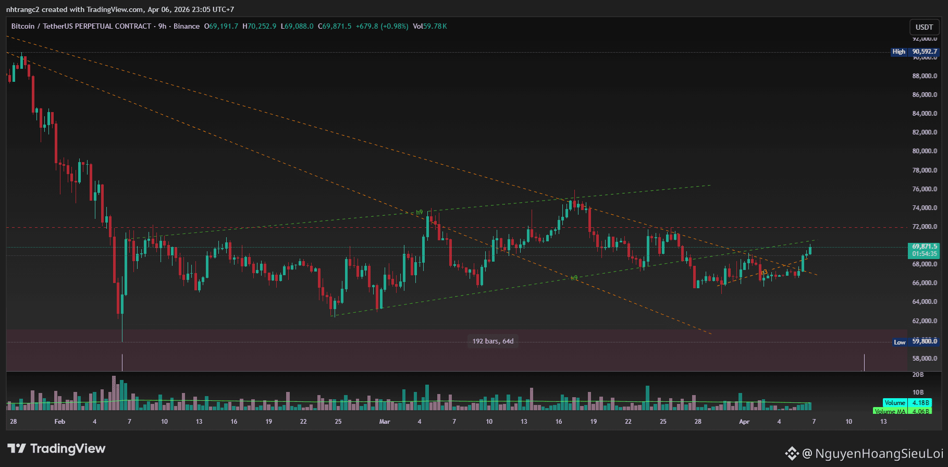The image size is (948, 467).
Task: Click the Volume 4.18B indicator label
Action: click(907, 402)
